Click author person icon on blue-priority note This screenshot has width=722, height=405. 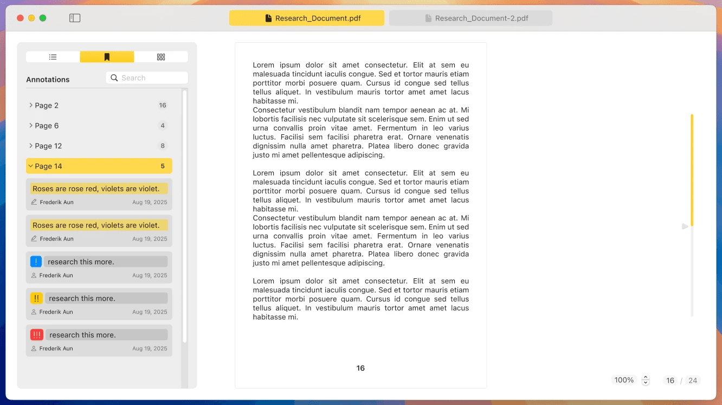point(34,276)
